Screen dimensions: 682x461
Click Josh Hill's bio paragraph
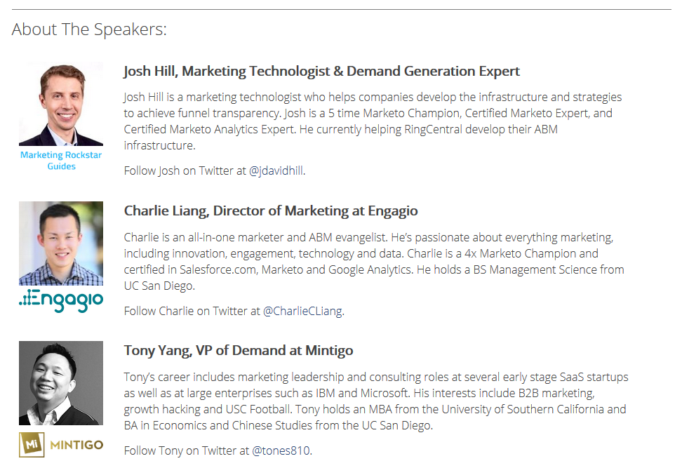click(x=373, y=121)
